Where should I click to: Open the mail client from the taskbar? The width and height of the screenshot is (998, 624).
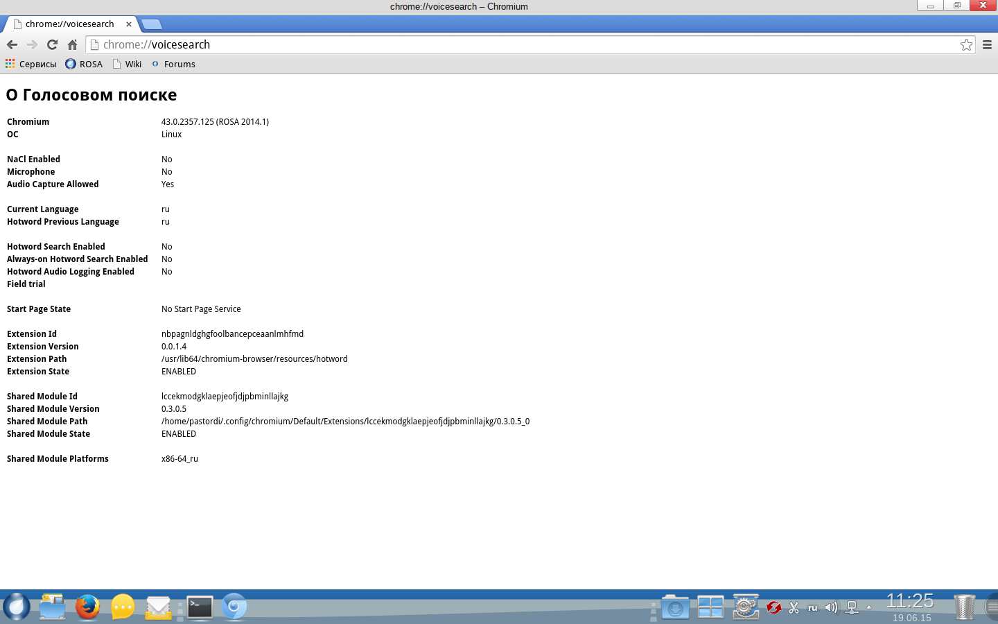159,607
